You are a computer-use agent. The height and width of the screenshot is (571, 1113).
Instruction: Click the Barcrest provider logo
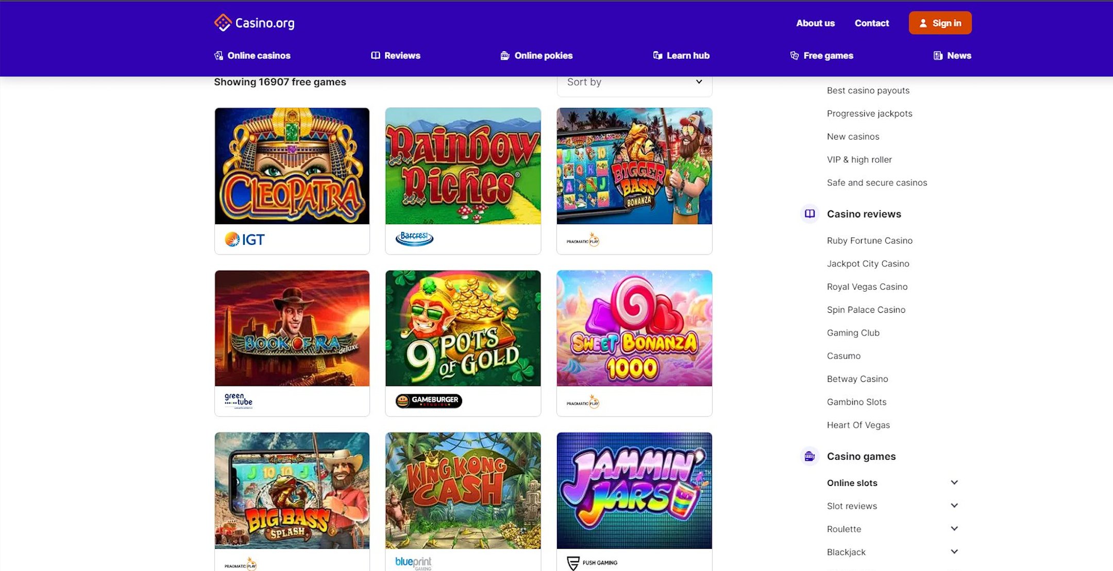(x=414, y=238)
